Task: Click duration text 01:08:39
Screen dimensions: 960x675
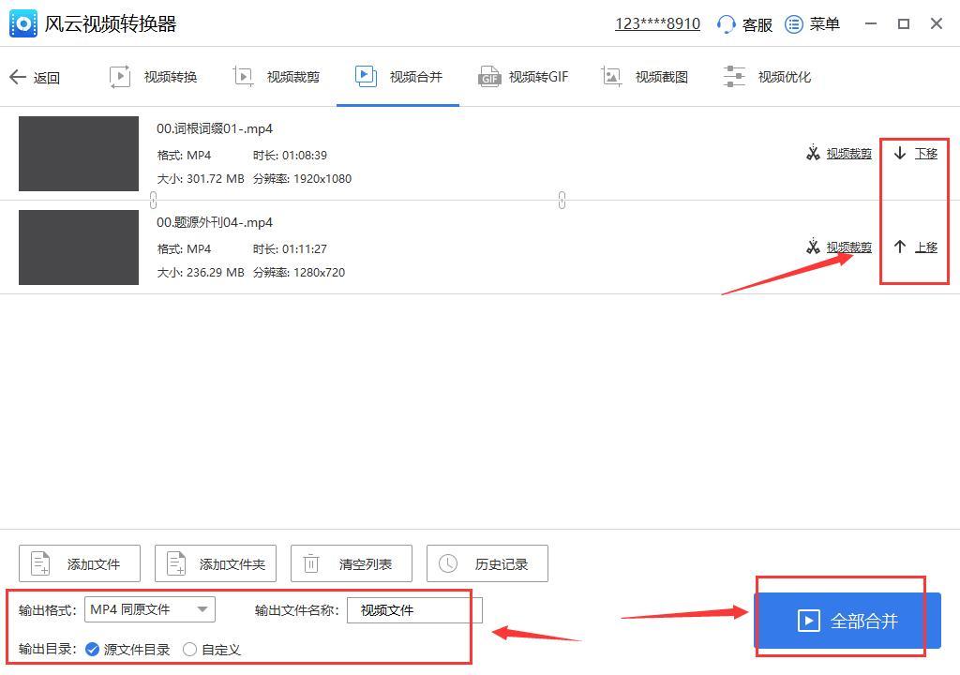Action: (305, 156)
